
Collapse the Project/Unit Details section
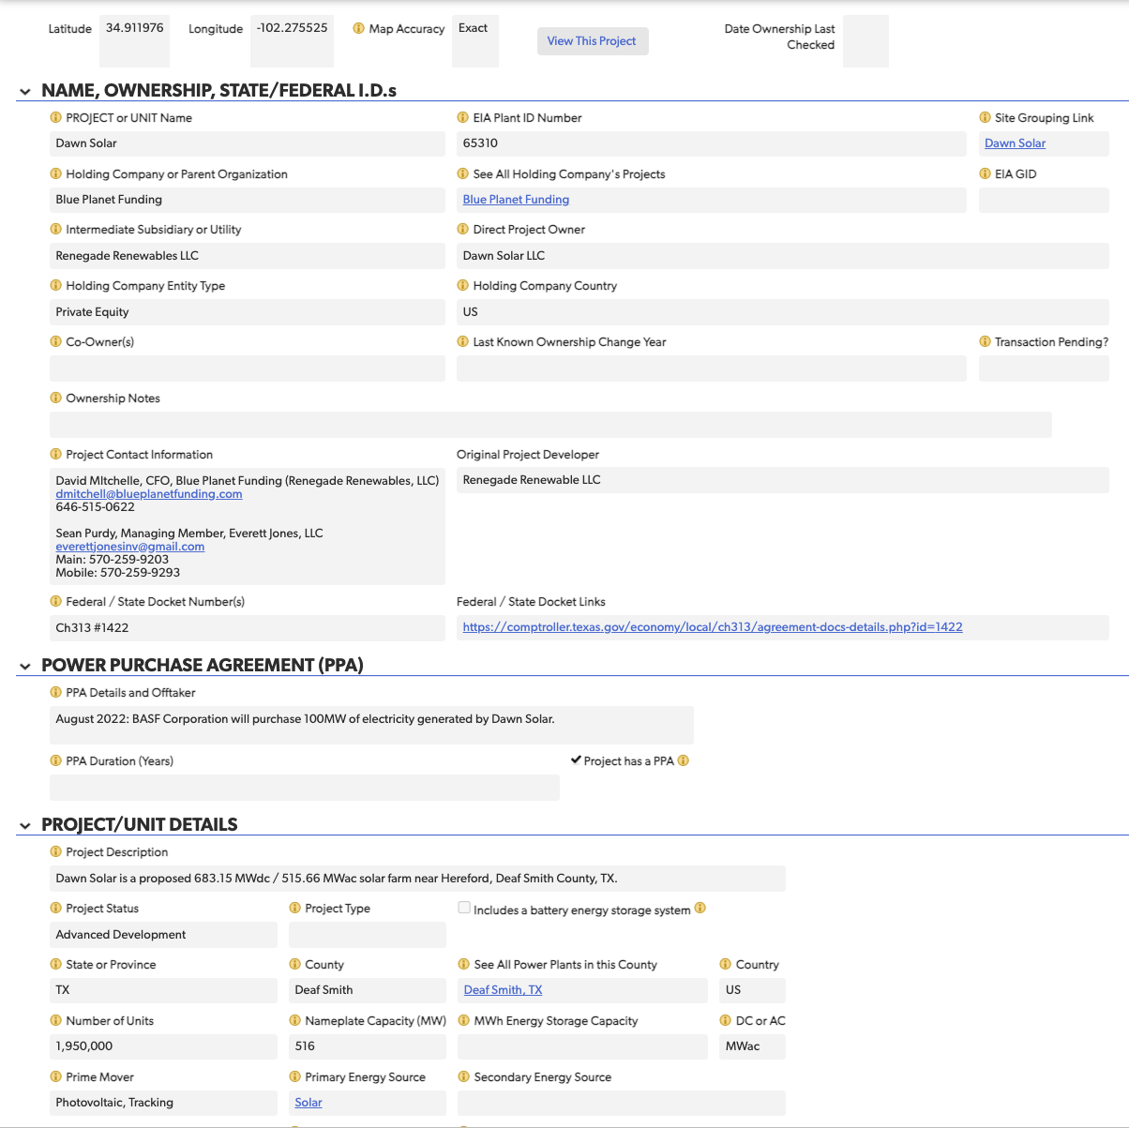tap(25, 826)
